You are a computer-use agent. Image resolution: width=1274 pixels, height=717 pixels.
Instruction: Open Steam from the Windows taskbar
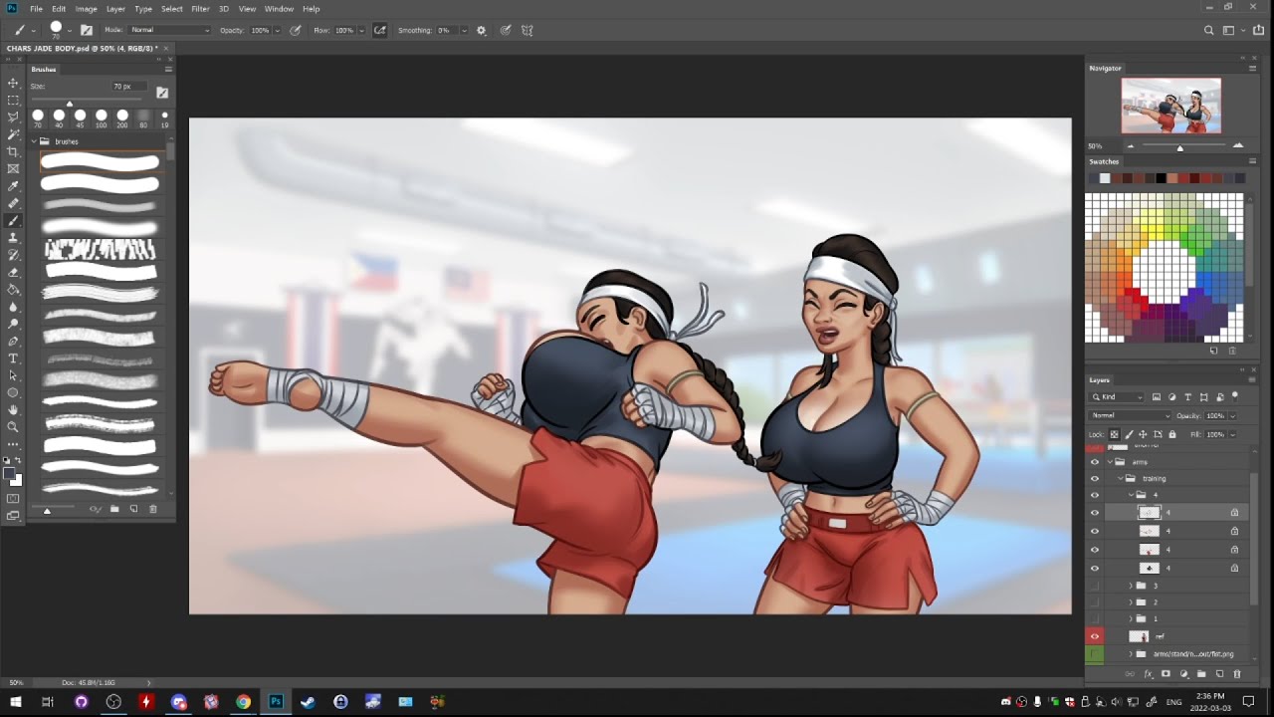tap(308, 702)
